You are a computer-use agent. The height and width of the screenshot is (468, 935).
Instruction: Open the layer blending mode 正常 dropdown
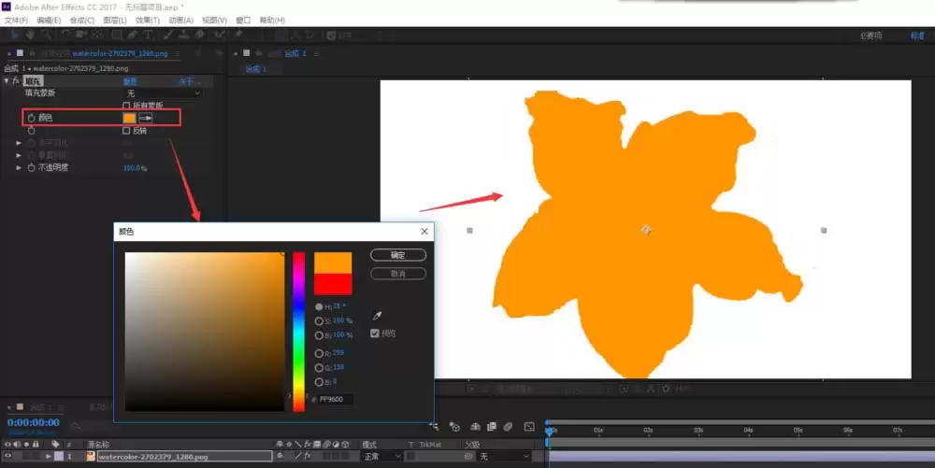pyautogui.click(x=381, y=456)
